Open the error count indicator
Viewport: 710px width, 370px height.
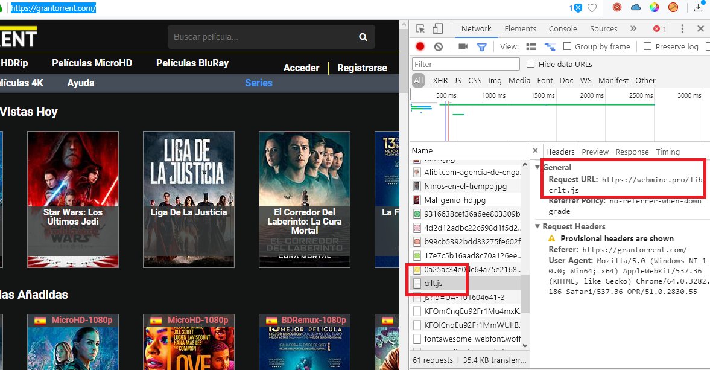coord(659,28)
